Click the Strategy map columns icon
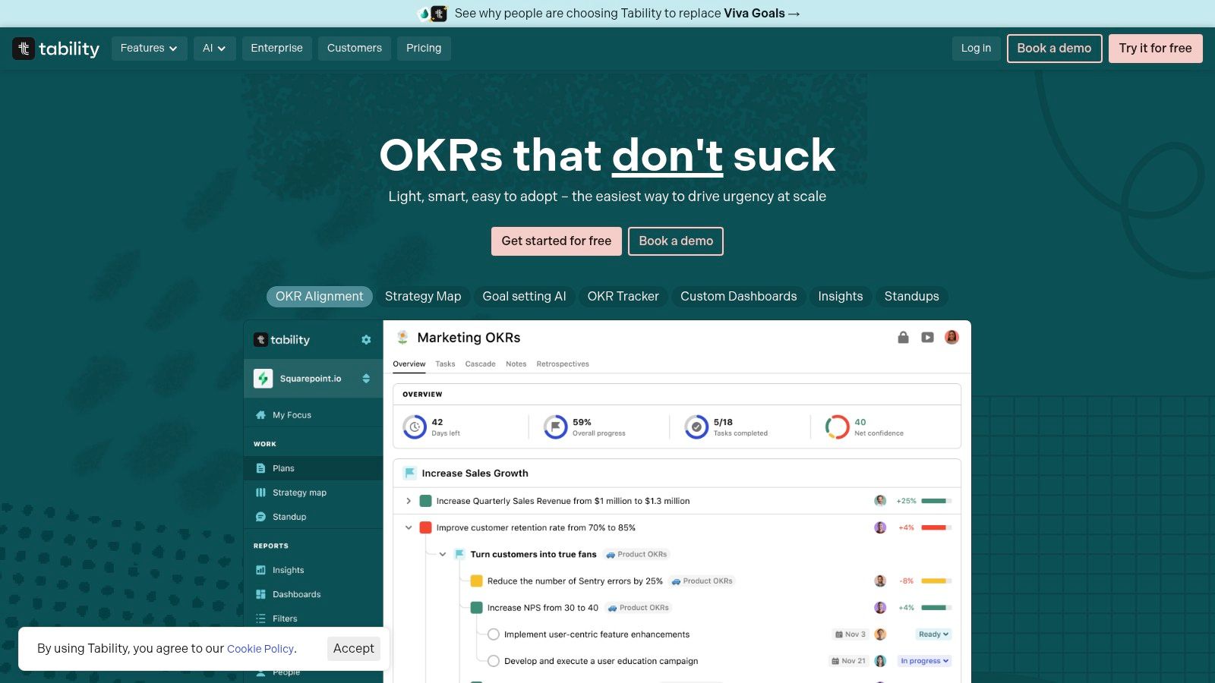 (260, 493)
